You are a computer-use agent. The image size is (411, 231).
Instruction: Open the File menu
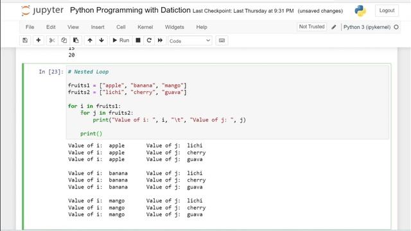click(30, 27)
